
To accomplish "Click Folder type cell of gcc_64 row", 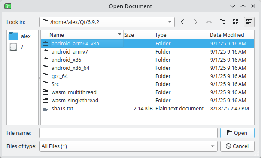I will click(x=163, y=76).
